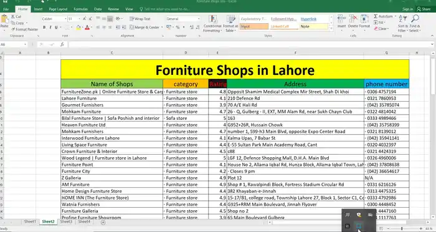Increase decimal places

191,27
